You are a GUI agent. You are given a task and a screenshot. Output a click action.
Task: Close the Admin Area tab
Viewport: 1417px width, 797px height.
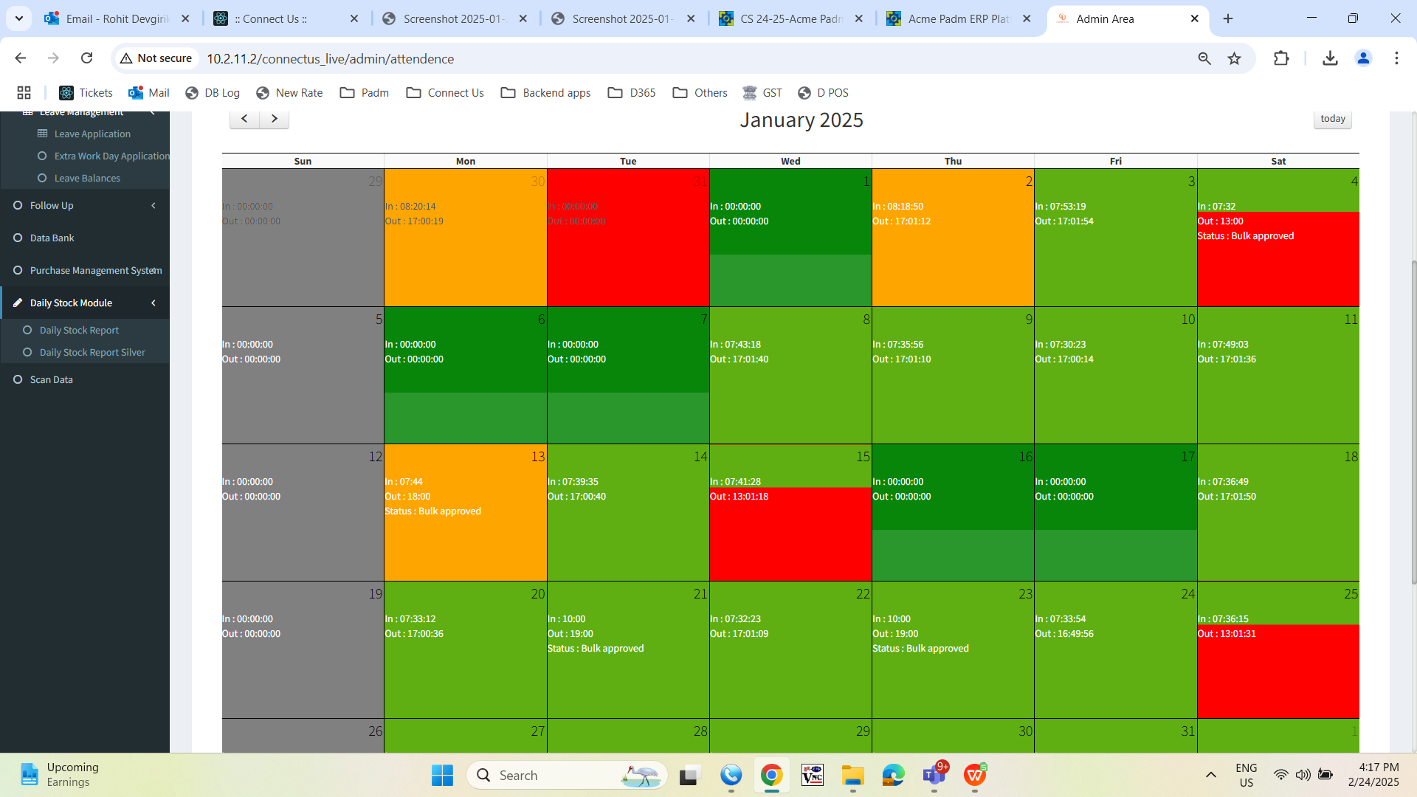[1195, 18]
